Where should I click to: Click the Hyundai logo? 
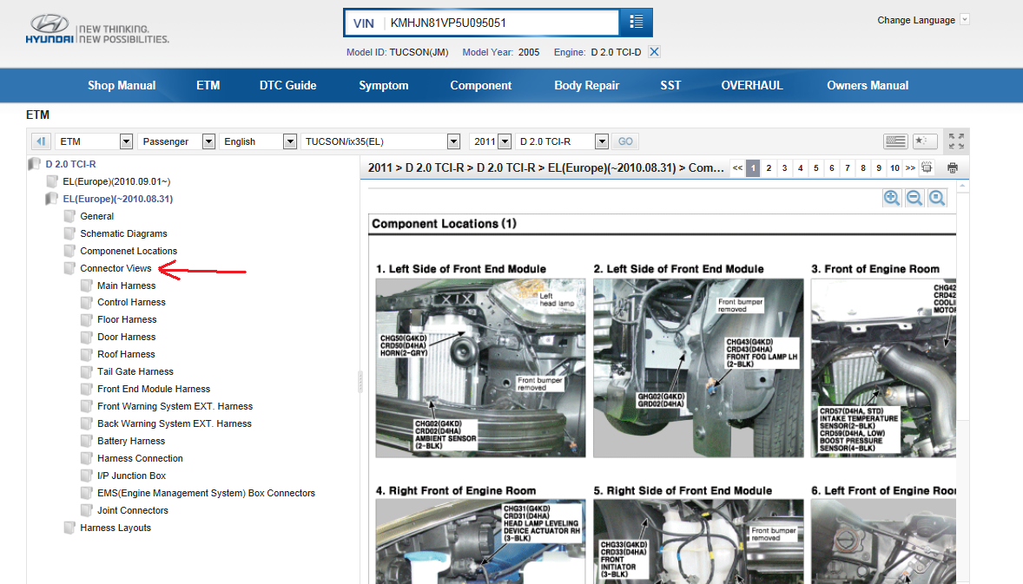pos(49,29)
